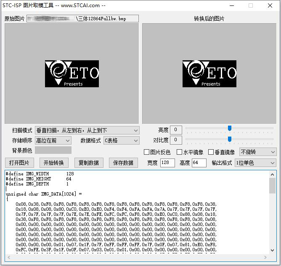Close the STC-ISP window
This screenshot has height=266, width=281.
[x=270, y=5]
